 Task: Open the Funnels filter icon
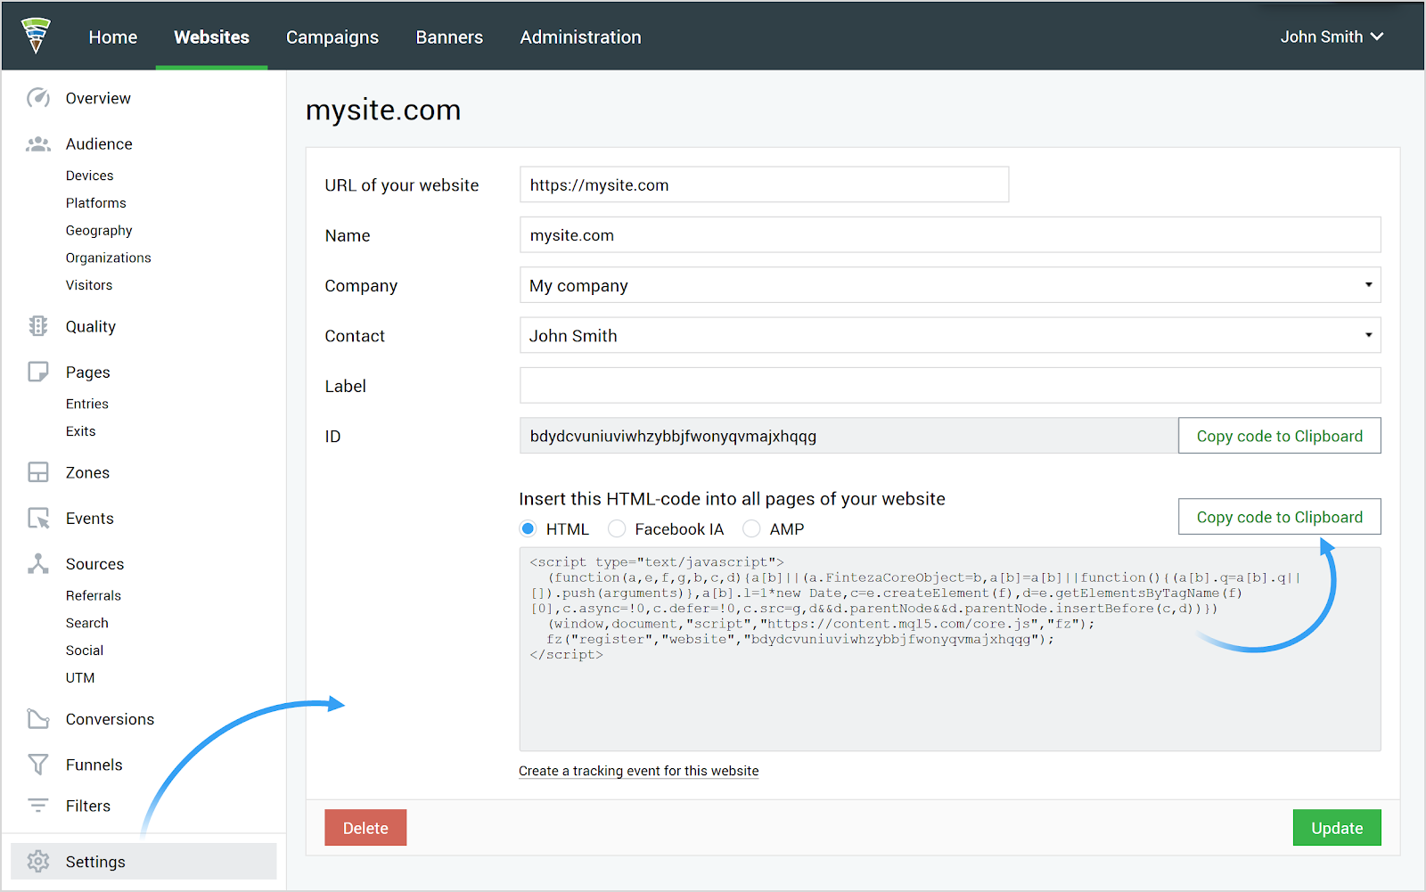pos(38,765)
